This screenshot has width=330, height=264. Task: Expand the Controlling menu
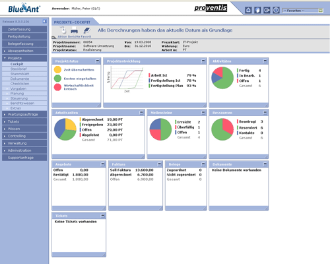(24, 136)
